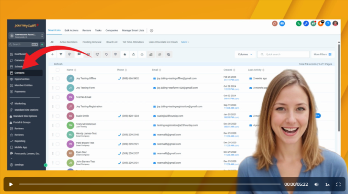Click the green phone dialer icon
The image size is (348, 194).
click(299, 23)
